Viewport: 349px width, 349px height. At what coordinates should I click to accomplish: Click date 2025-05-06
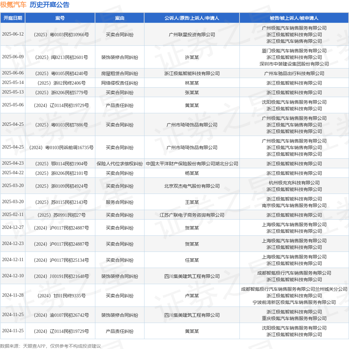pyautogui.click(x=13, y=105)
